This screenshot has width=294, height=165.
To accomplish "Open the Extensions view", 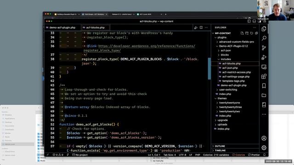I will [x=264, y=77].
